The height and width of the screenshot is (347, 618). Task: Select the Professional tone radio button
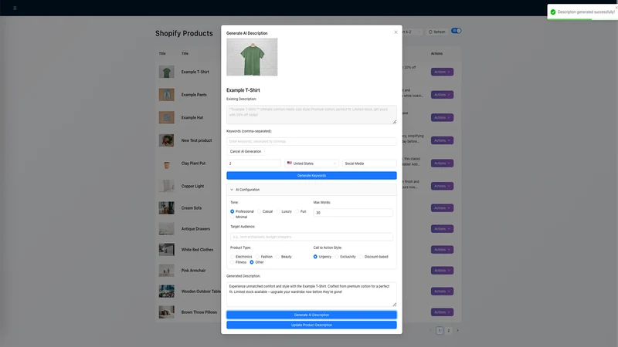(x=233, y=211)
